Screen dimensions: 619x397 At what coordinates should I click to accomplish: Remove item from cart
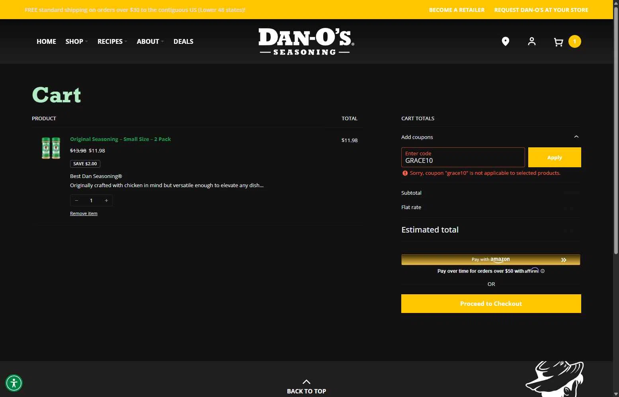(x=84, y=213)
